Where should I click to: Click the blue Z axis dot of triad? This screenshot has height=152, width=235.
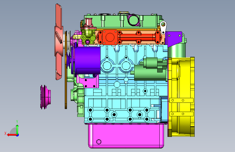click(18, 135)
